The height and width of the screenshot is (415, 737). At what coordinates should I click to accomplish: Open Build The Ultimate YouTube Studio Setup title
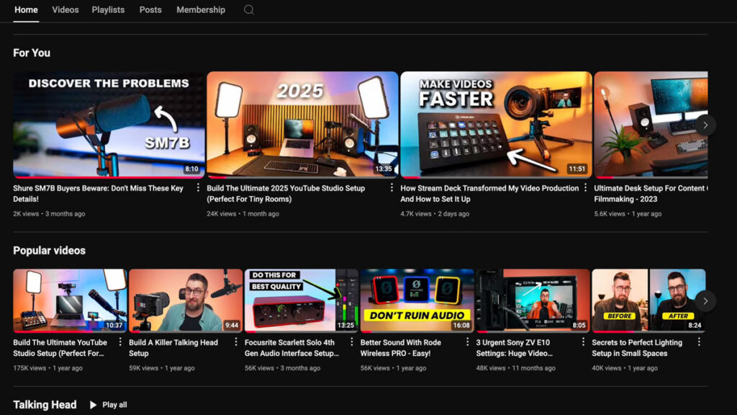pyautogui.click(x=60, y=348)
